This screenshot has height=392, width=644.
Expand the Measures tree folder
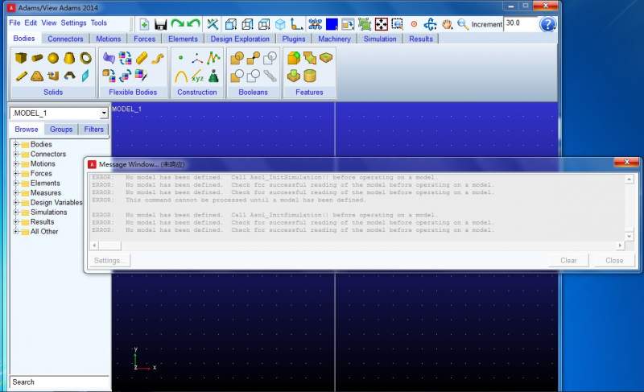click(x=16, y=192)
